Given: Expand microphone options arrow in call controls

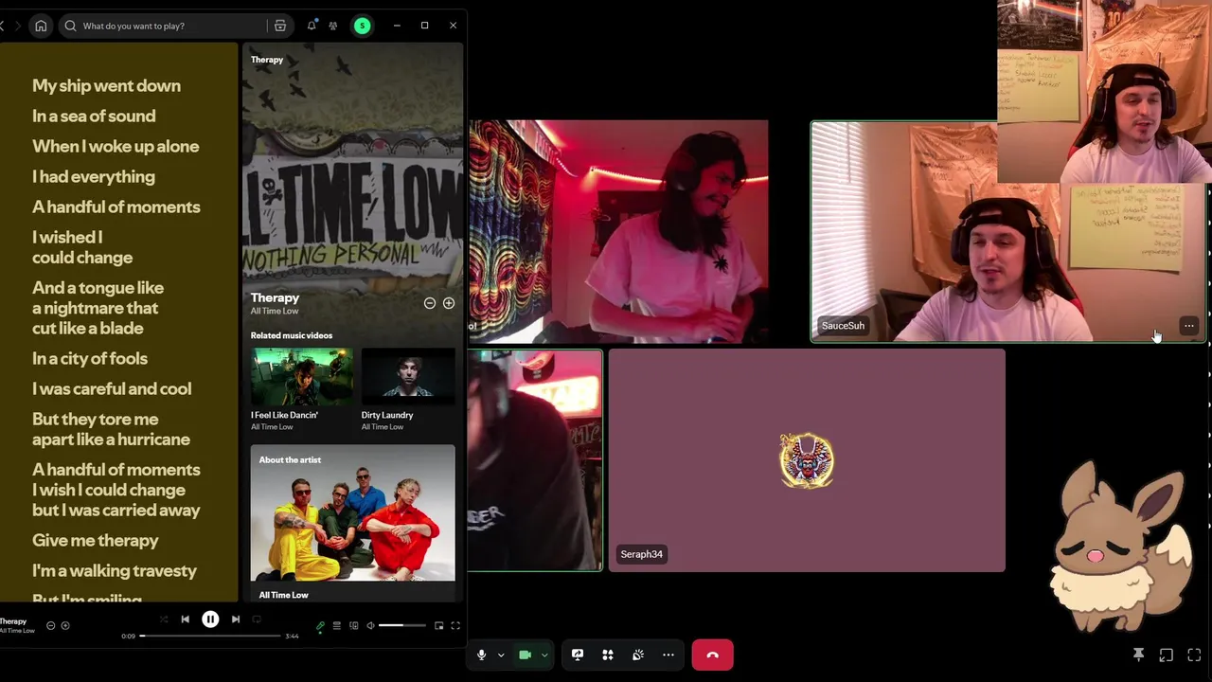Looking at the screenshot, I should click(x=501, y=655).
